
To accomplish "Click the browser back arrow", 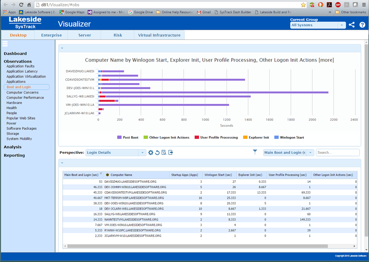I will (6, 5).
